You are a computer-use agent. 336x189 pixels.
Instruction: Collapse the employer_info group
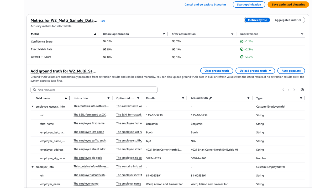coord(33,167)
